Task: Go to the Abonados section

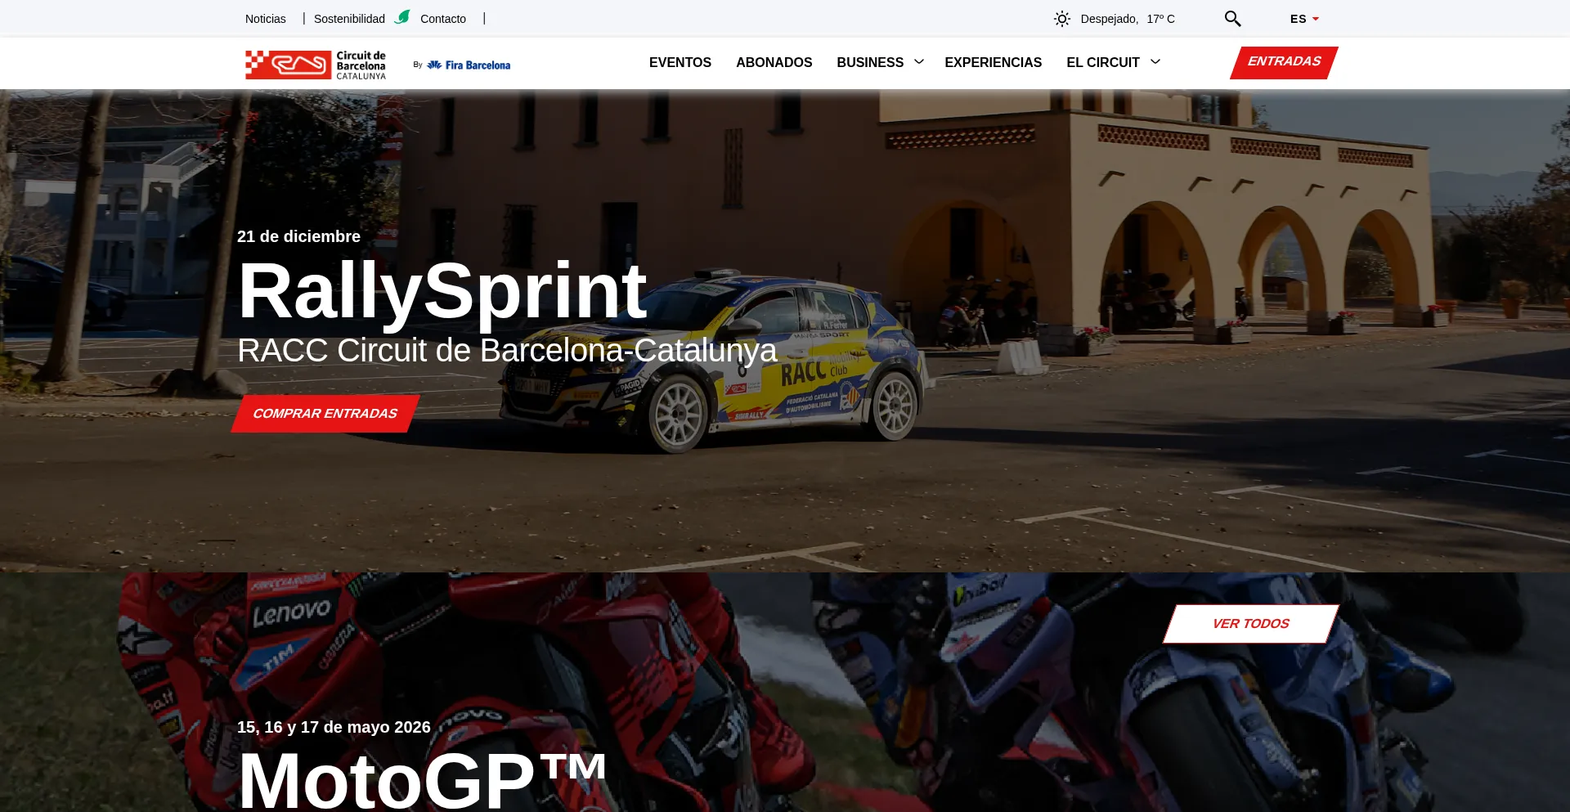Action: pyautogui.click(x=774, y=62)
